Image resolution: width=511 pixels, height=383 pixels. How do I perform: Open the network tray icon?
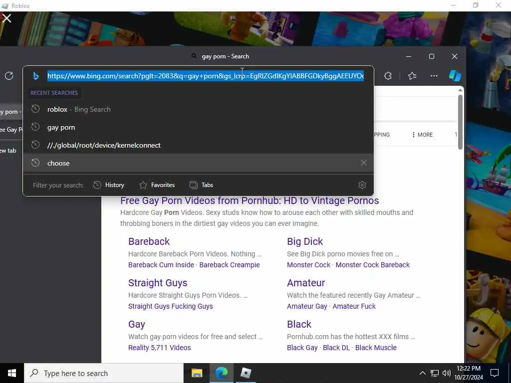click(435, 373)
